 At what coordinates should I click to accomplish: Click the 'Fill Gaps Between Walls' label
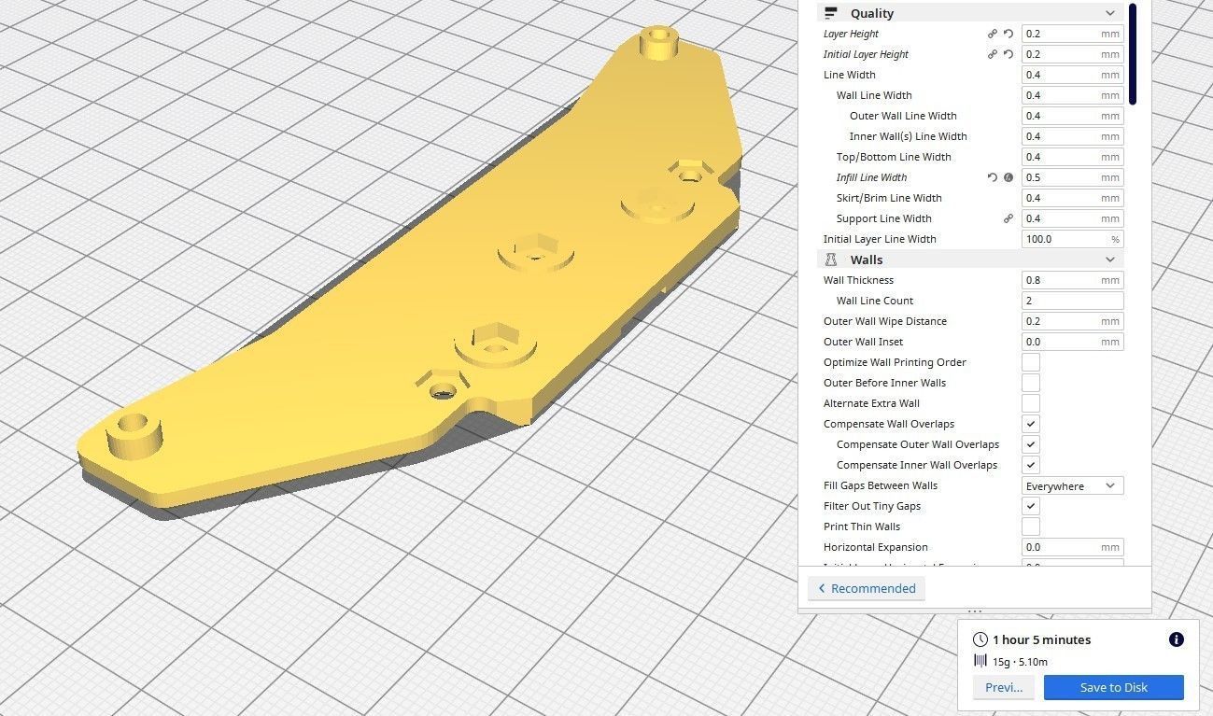click(881, 485)
